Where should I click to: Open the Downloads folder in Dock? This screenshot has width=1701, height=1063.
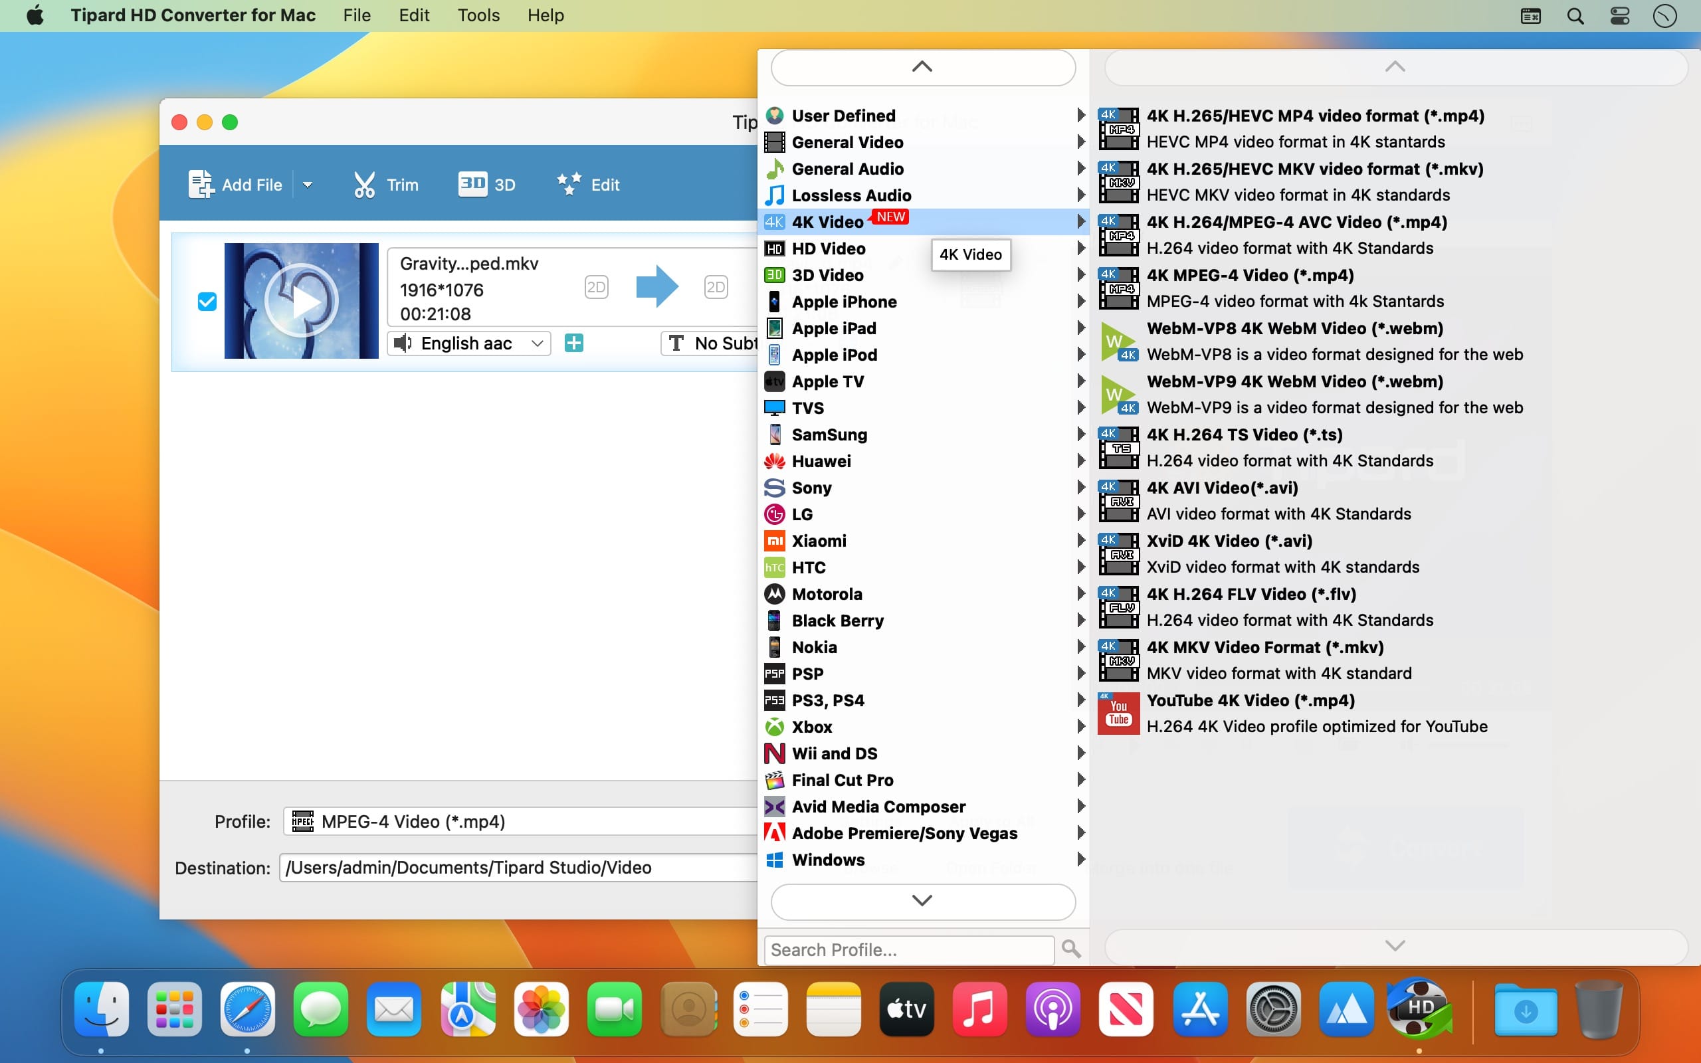click(1526, 1010)
